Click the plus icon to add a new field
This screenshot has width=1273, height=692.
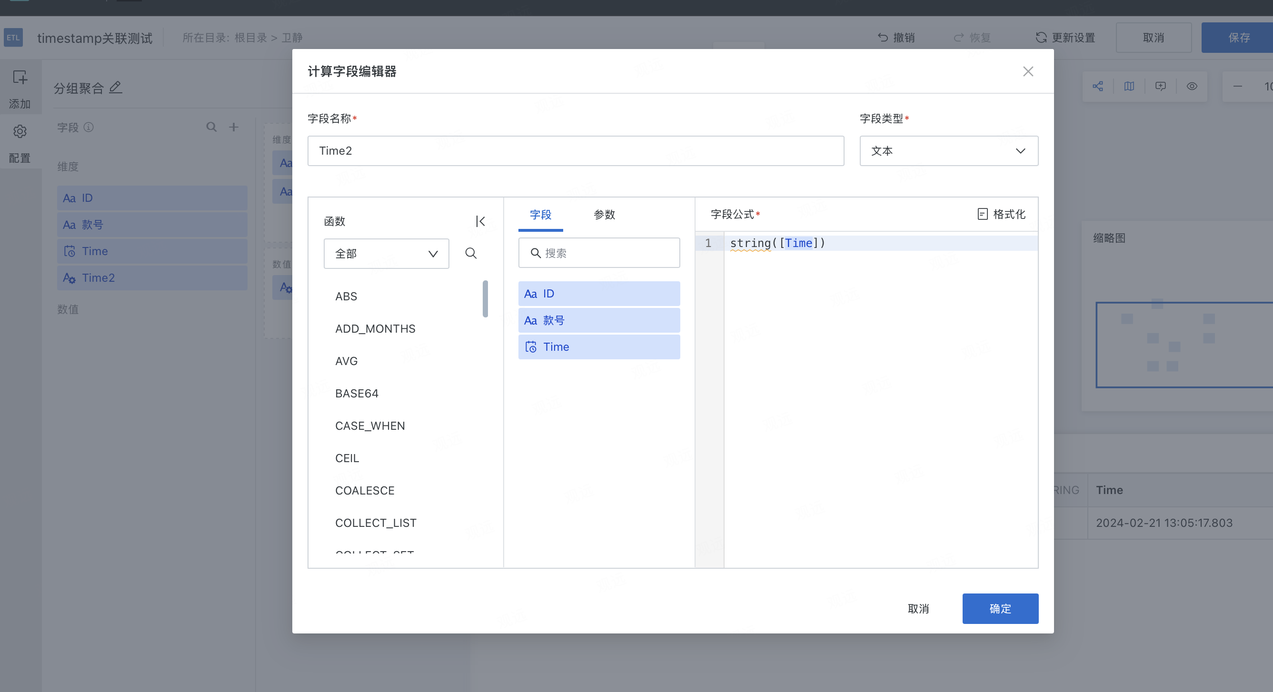tap(234, 127)
